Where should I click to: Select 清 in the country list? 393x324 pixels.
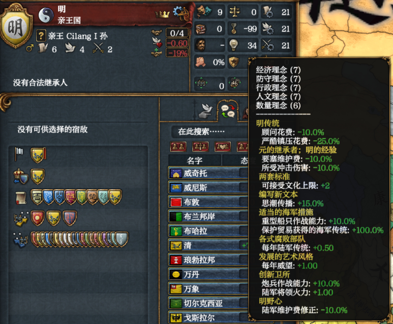[208, 245]
